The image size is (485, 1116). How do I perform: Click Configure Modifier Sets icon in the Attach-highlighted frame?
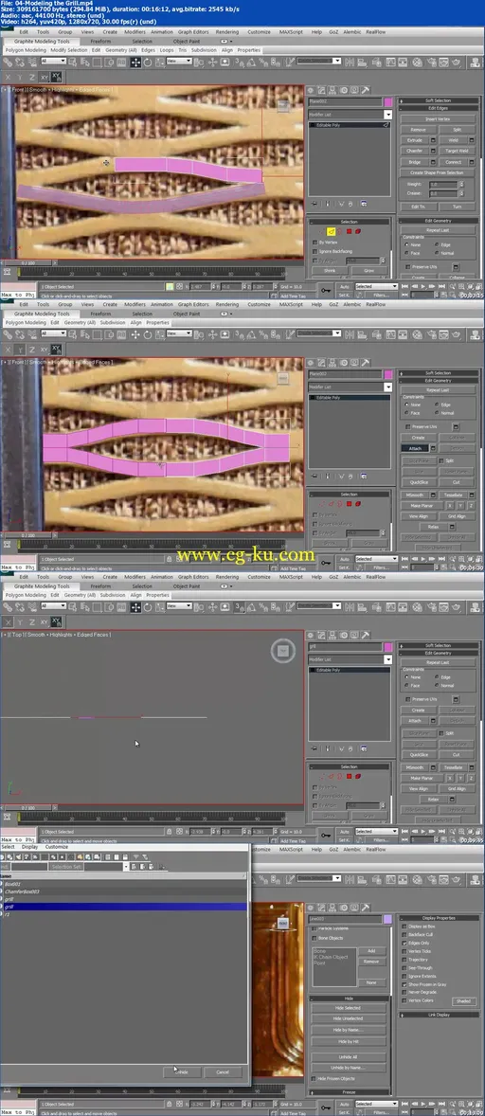tap(362, 476)
